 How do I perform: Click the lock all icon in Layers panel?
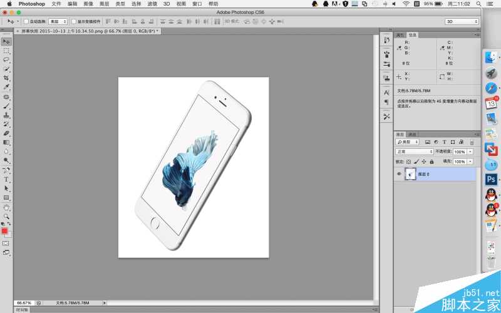[x=431, y=162]
